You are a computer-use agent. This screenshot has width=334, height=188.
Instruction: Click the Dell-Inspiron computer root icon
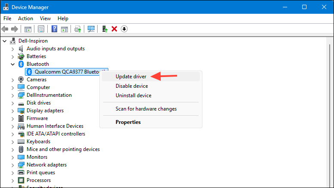pyautogui.click(x=13, y=41)
